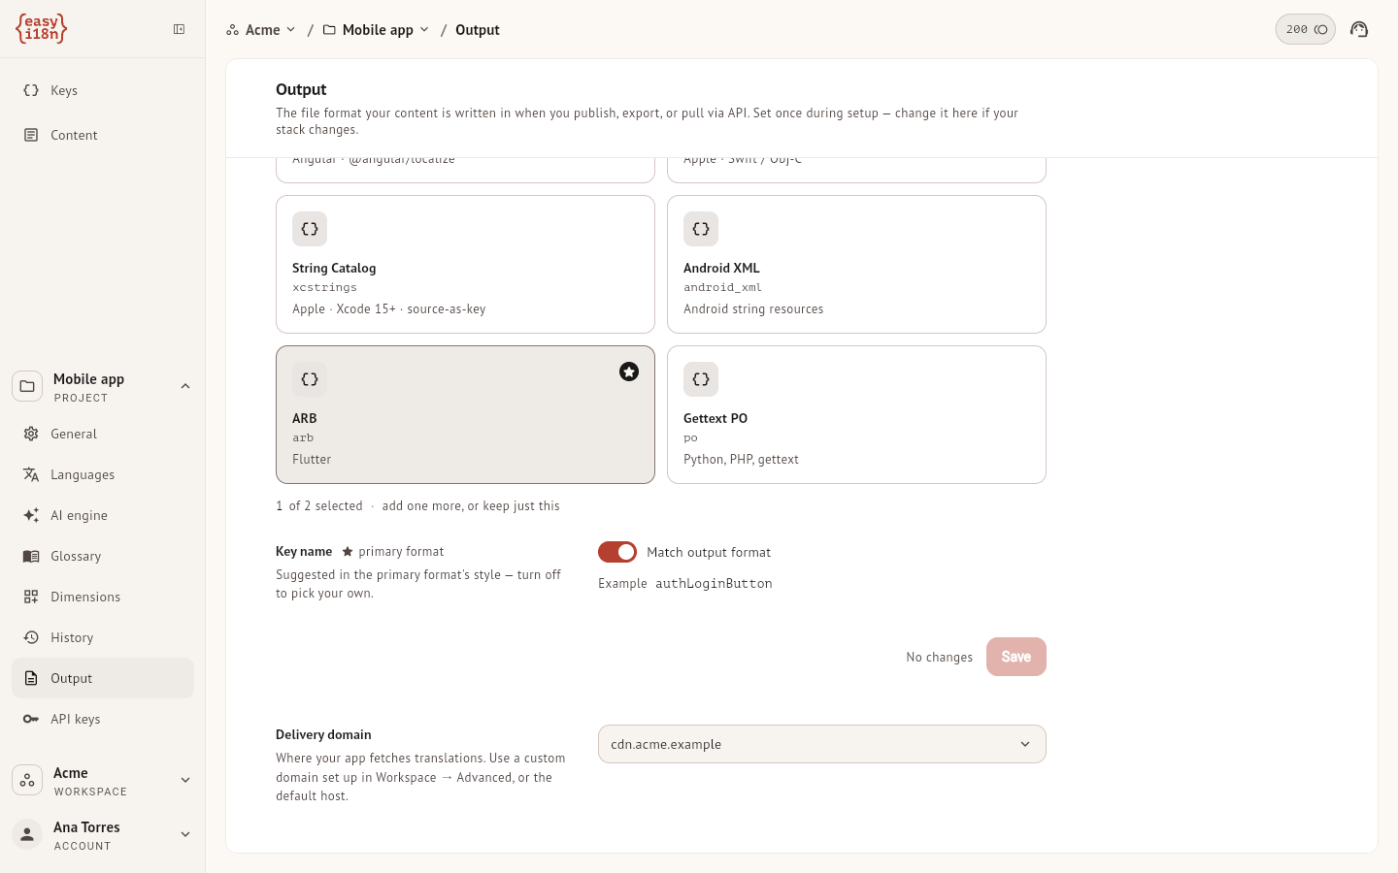Collapse the sidebar panel icon
1398x873 pixels.
click(x=180, y=29)
